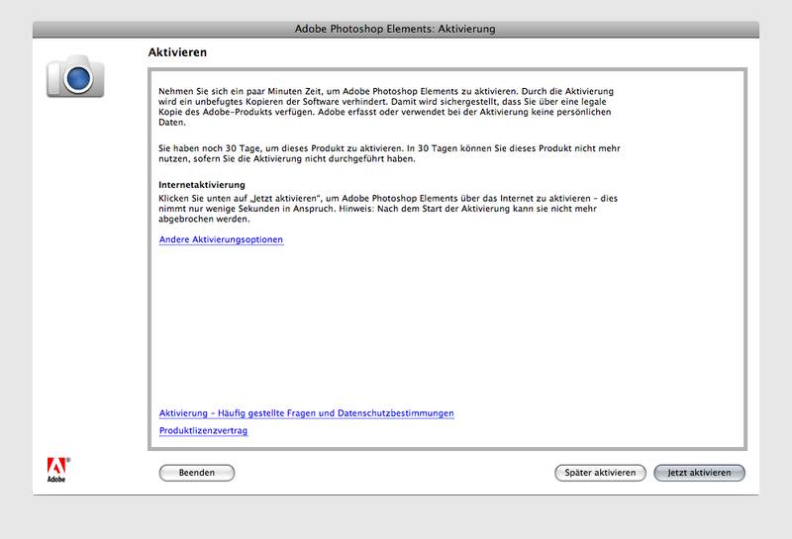Click the "Adobe" wordmark under the logo
Screen dimensions: 792x539
57,480
